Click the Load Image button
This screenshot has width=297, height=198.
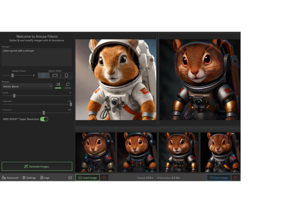pos(88,178)
